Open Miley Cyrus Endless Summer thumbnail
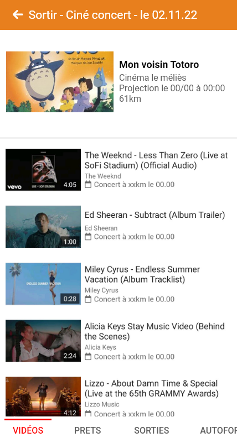 click(43, 284)
